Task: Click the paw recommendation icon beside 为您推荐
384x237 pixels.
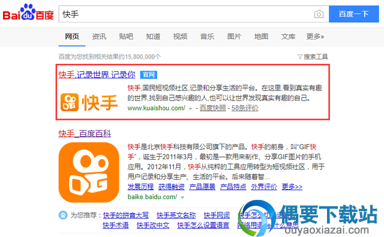Action: point(63,215)
